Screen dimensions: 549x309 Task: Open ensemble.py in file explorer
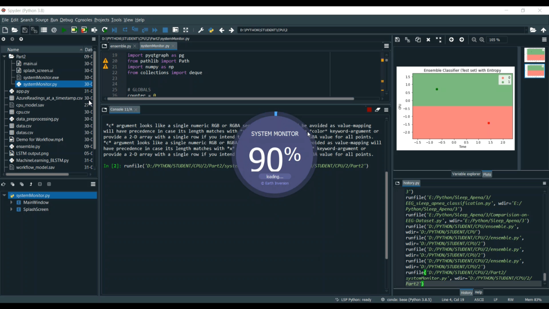point(28,146)
